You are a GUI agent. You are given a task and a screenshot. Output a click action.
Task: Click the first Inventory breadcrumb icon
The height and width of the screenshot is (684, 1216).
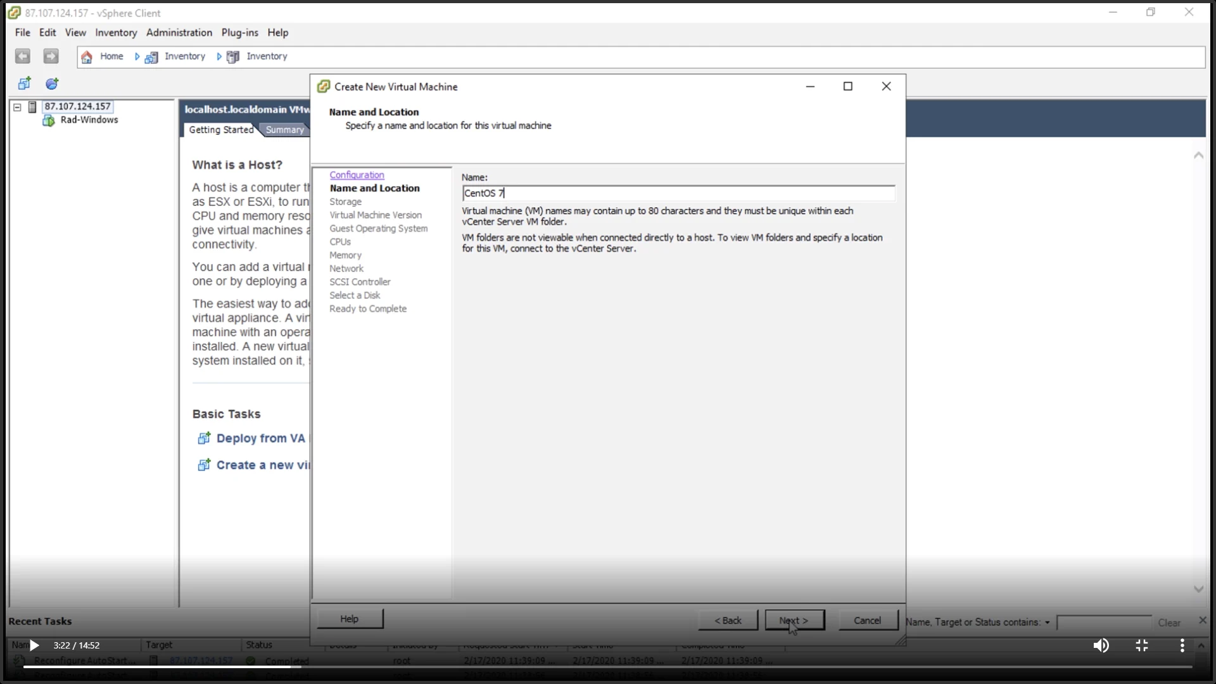pyautogui.click(x=151, y=58)
